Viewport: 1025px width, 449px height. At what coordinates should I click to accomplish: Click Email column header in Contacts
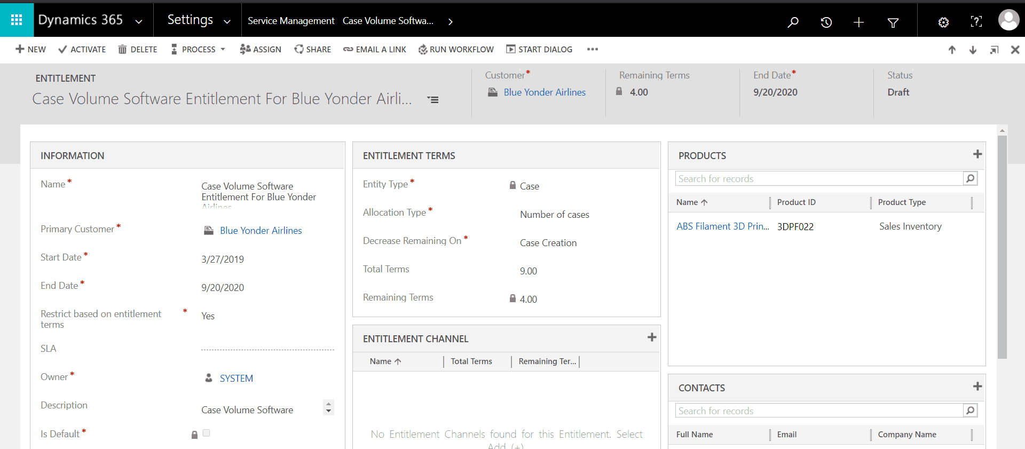[x=787, y=435]
